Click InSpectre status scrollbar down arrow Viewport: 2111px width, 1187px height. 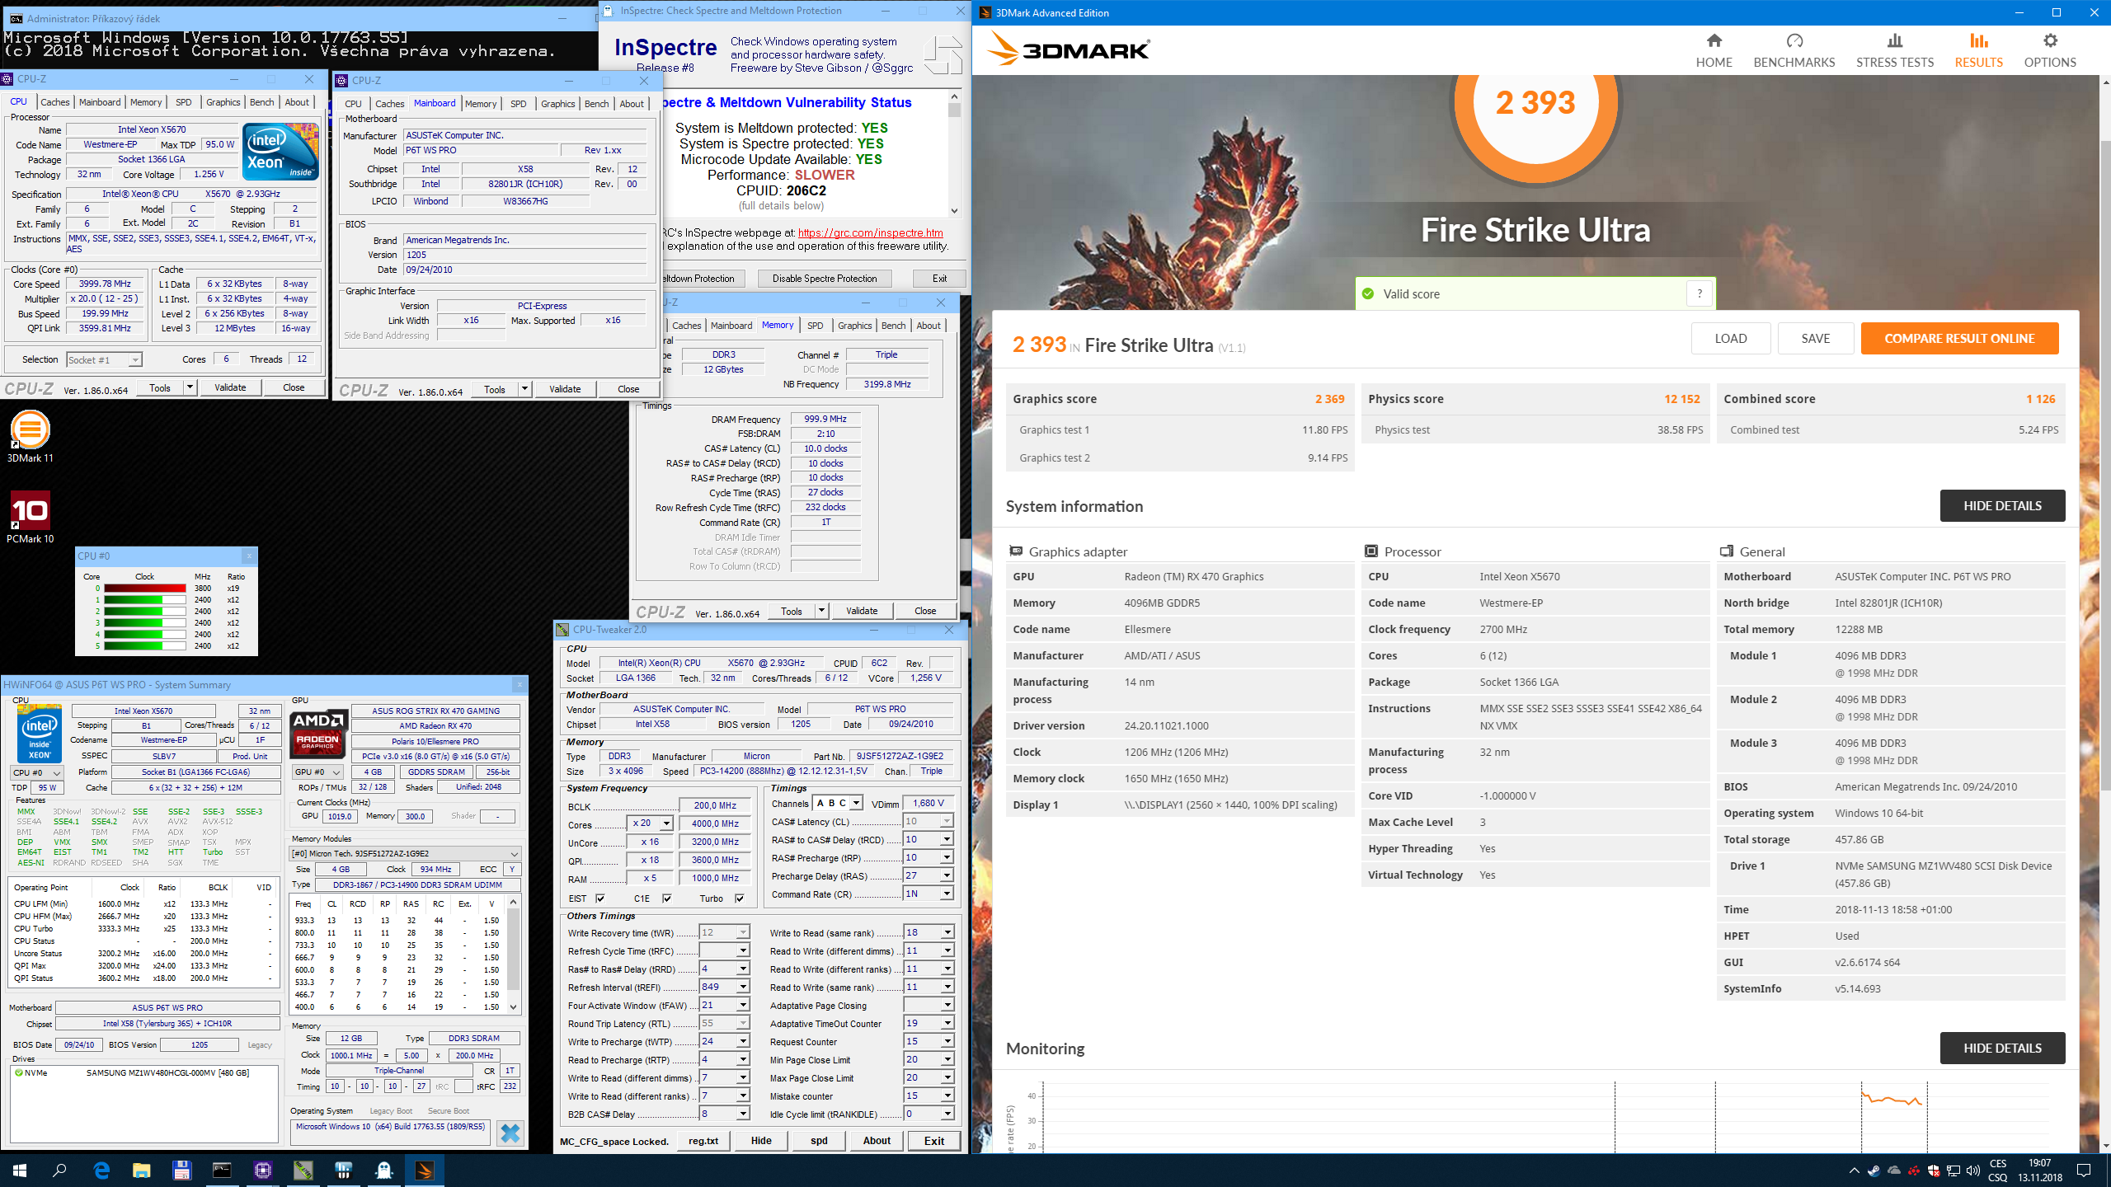(x=954, y=211)
